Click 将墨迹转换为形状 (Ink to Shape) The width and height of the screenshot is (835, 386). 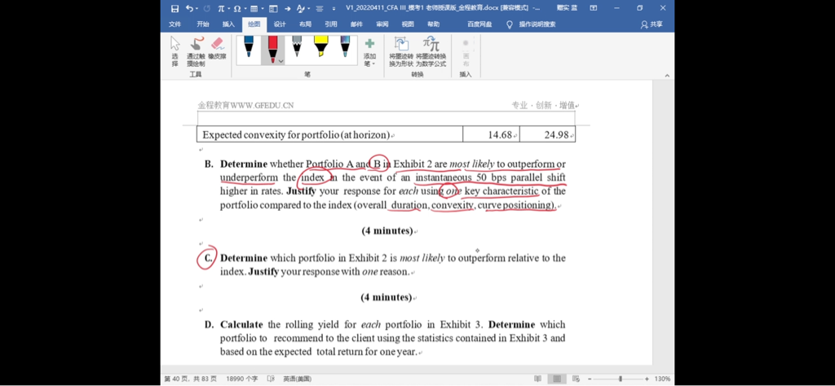point(401,51)
